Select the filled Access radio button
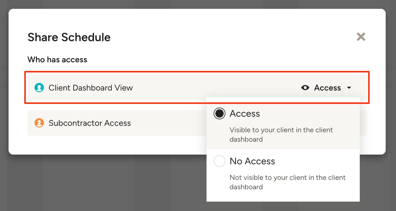 220,114
